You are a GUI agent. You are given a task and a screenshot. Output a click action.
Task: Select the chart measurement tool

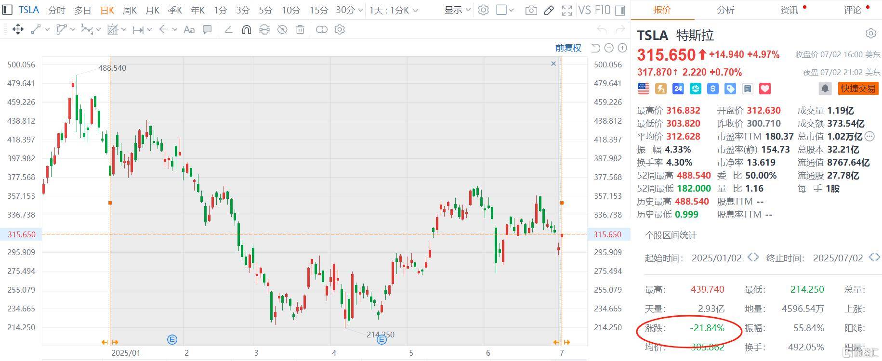click(113, 30)
